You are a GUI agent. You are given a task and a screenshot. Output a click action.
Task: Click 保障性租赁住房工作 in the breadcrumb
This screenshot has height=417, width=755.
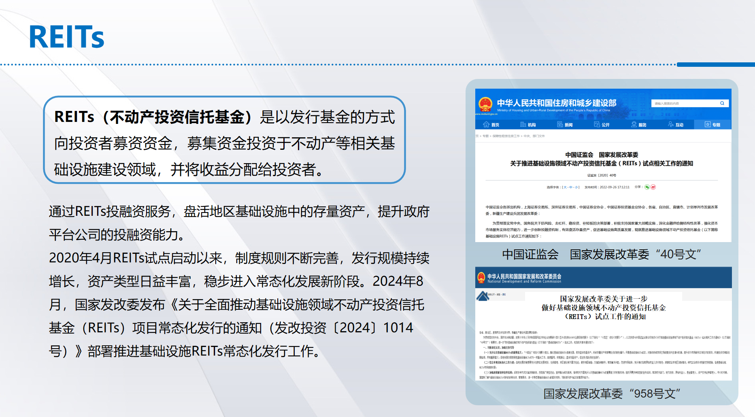(506, 136)
